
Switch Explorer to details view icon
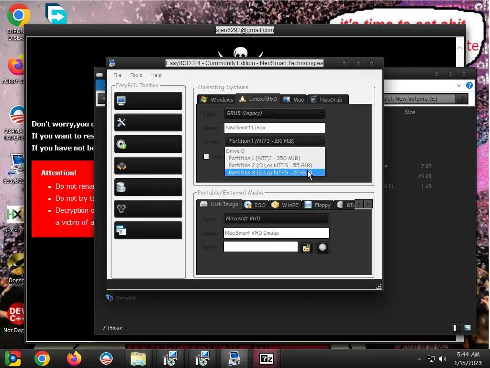coord(457,328)
